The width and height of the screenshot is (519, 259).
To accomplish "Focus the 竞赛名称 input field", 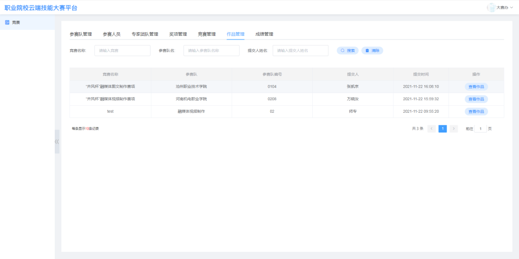I will [x=122, y=51].
